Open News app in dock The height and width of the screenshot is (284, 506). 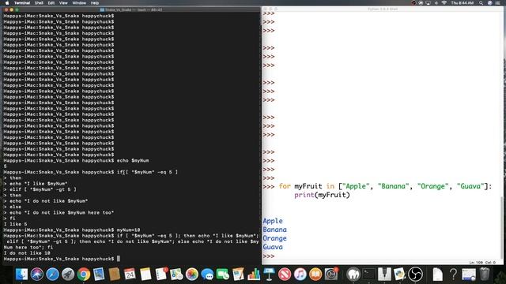pyautogui.click(x=285, y=275)
